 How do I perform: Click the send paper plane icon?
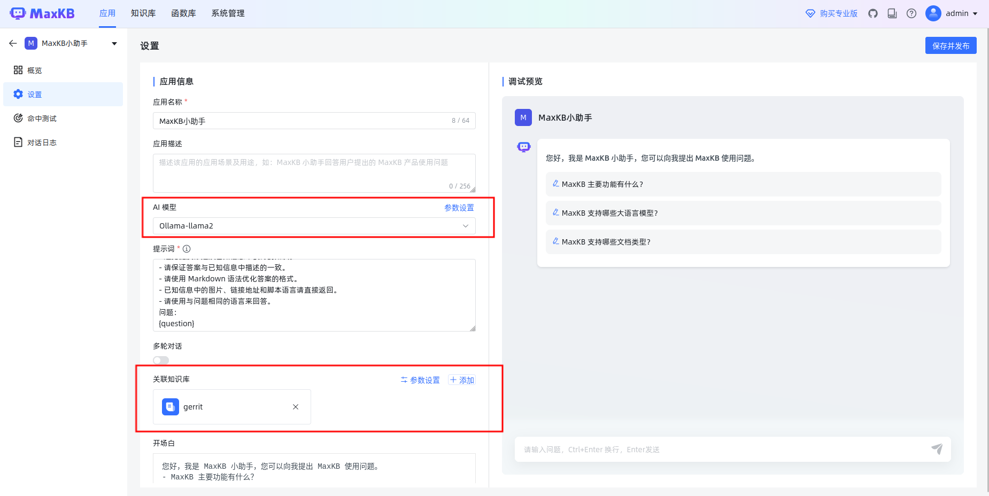(x=937, y=449)
